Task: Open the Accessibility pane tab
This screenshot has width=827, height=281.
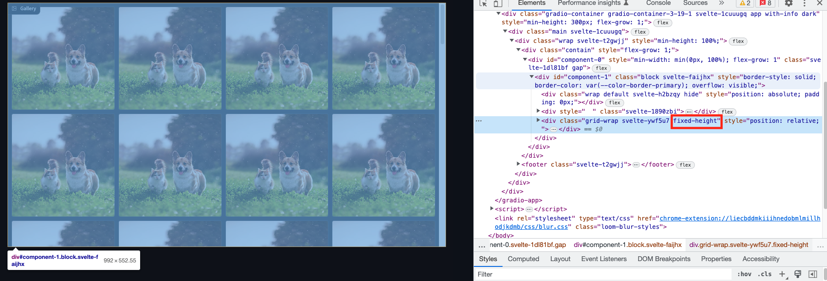Action: (x=761, y=259)
